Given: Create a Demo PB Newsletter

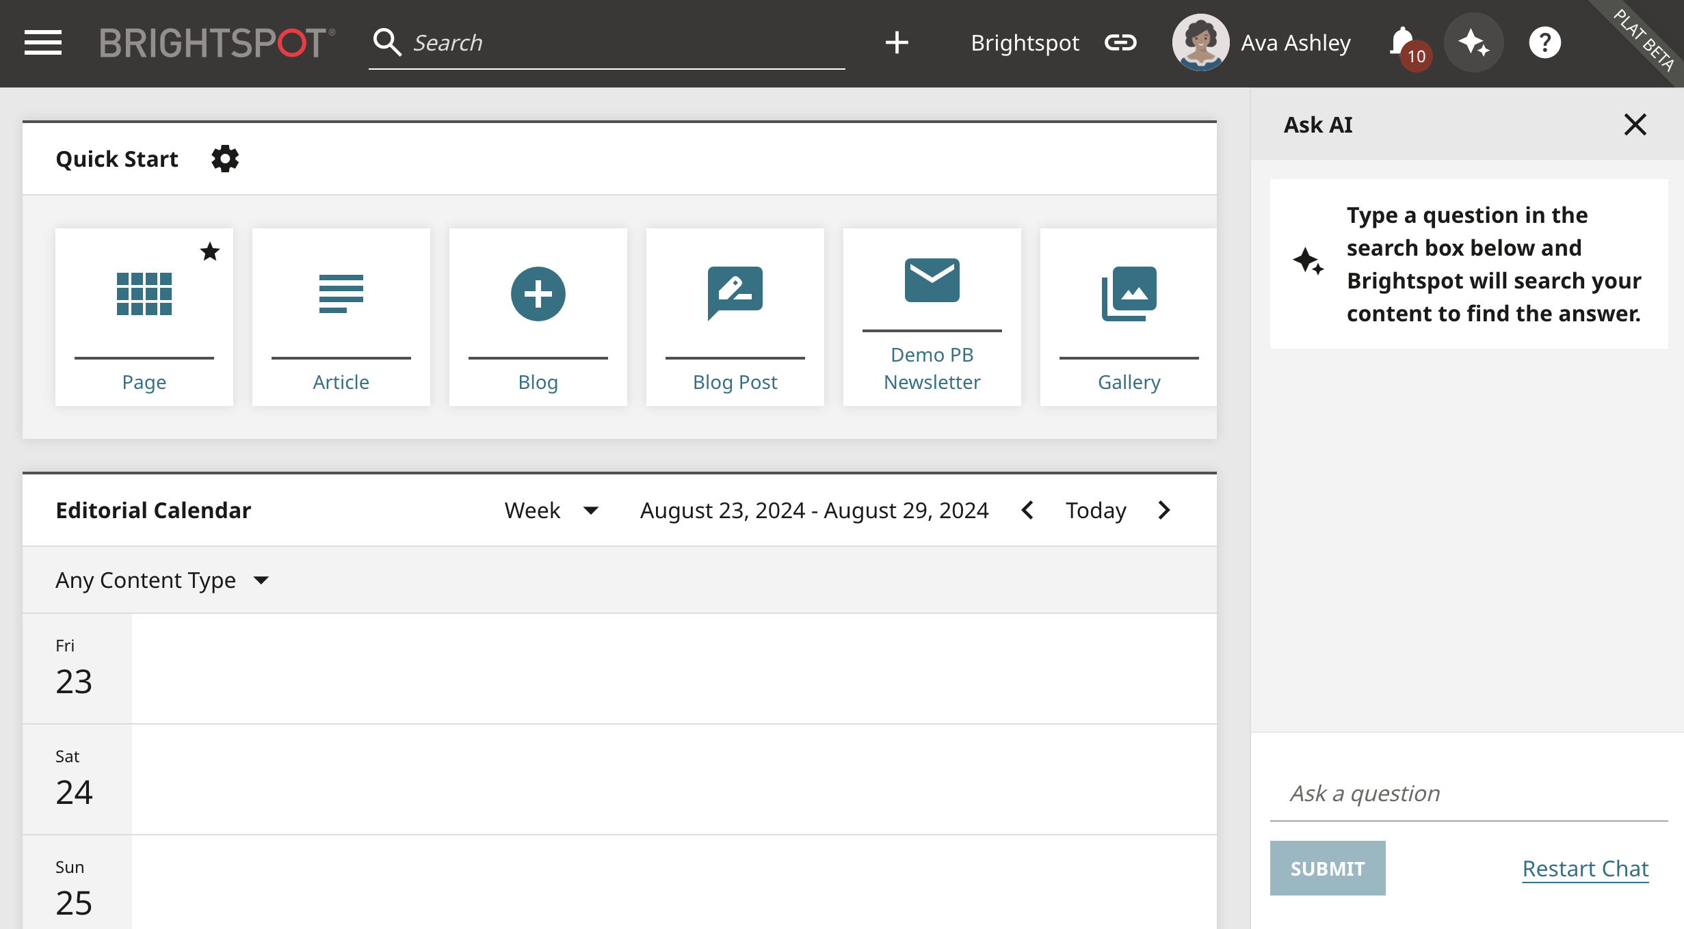Looking at the screenshot, I should (x=932, y=317).
